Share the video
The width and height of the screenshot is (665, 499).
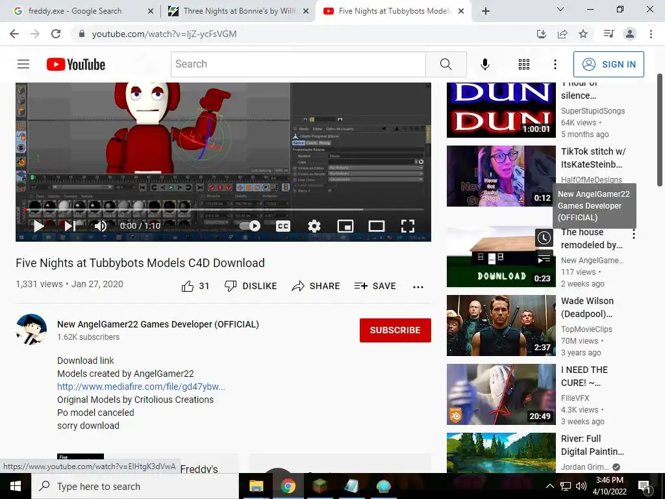click(x=316, y=287)
